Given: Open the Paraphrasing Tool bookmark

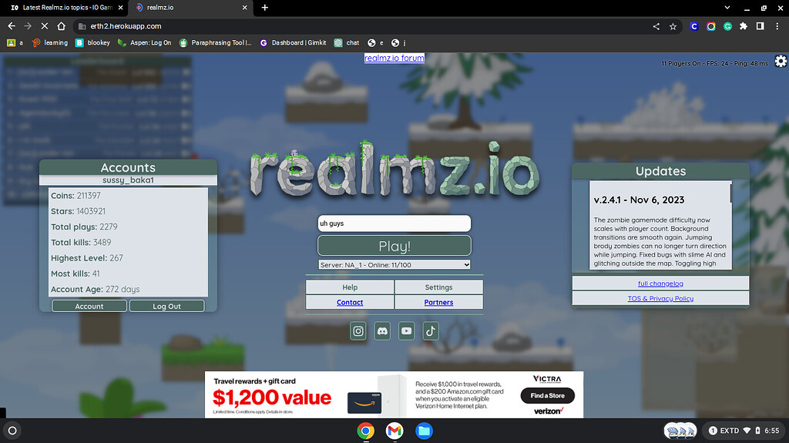Looking at the screenshot, I should 216,43.
